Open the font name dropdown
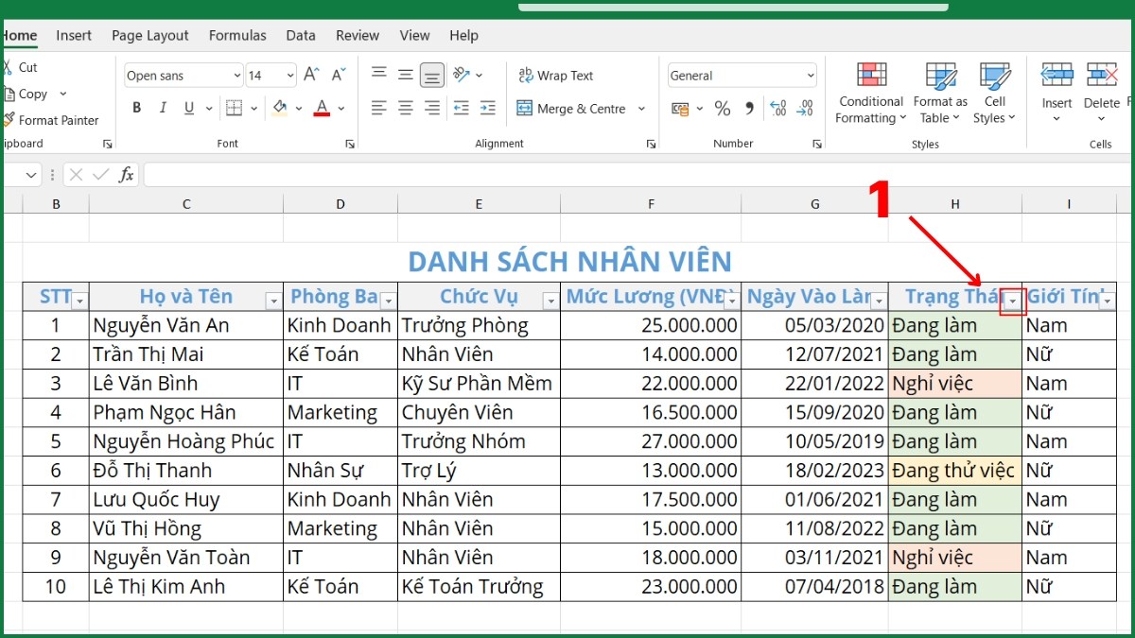The width and height of the screenshot is (1135, 638). [x=236, y=76]
